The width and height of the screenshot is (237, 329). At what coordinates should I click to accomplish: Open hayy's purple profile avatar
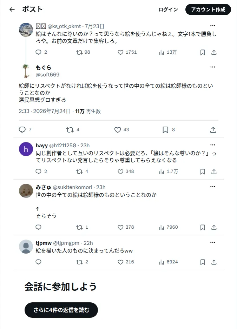pyautogui.click(x=26, y=149)
